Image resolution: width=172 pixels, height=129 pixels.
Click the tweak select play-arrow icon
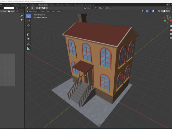33,8
